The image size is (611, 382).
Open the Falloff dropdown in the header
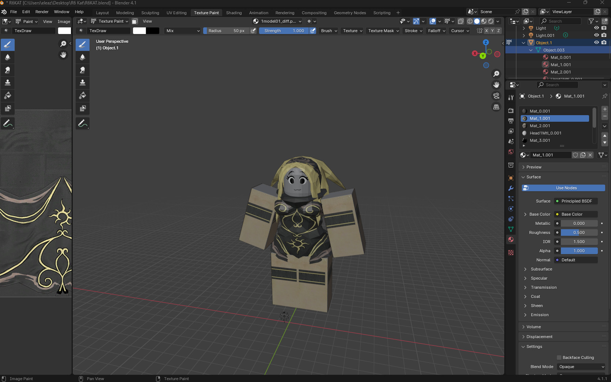coord(436,31)
